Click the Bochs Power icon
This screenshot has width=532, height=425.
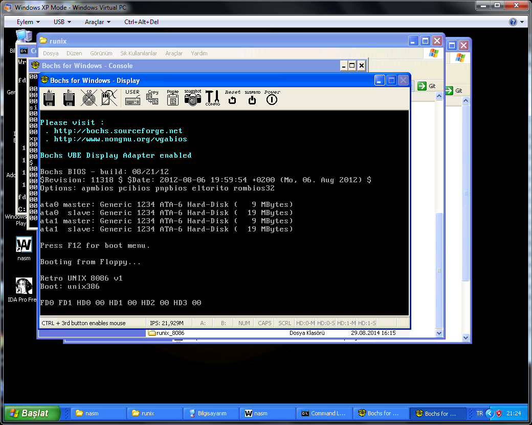pyautogui.click(x=272, y=97)
